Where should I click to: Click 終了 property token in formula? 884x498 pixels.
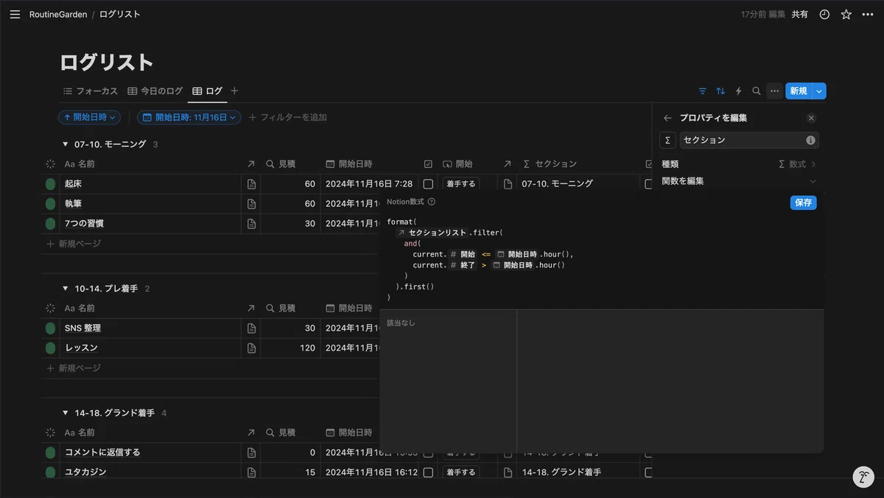[463, 265]
